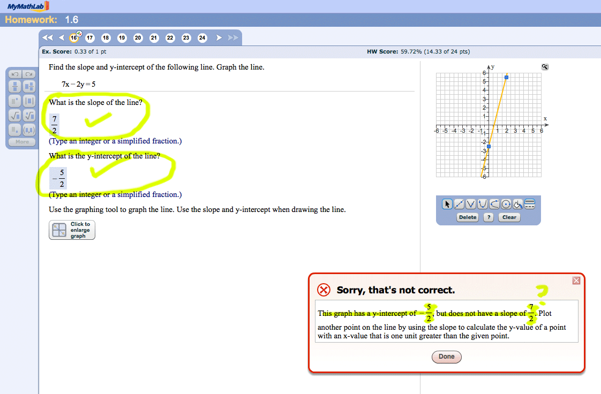The image size is (601, 394).
Task: Click the upper blue point on graphed line
Action: [x=506, y=77]
